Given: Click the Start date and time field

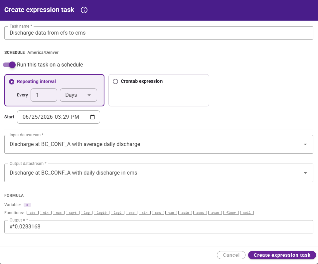Looking at the screenshot, I should [x=59, y=117].
